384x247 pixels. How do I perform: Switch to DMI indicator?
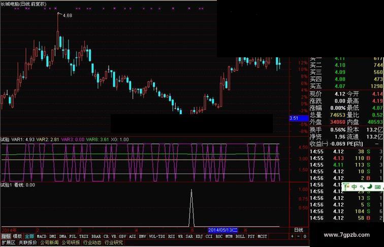point(53,236)
